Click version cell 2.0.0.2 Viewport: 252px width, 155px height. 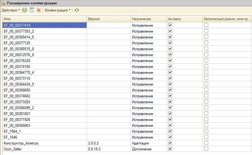(109, 143)
